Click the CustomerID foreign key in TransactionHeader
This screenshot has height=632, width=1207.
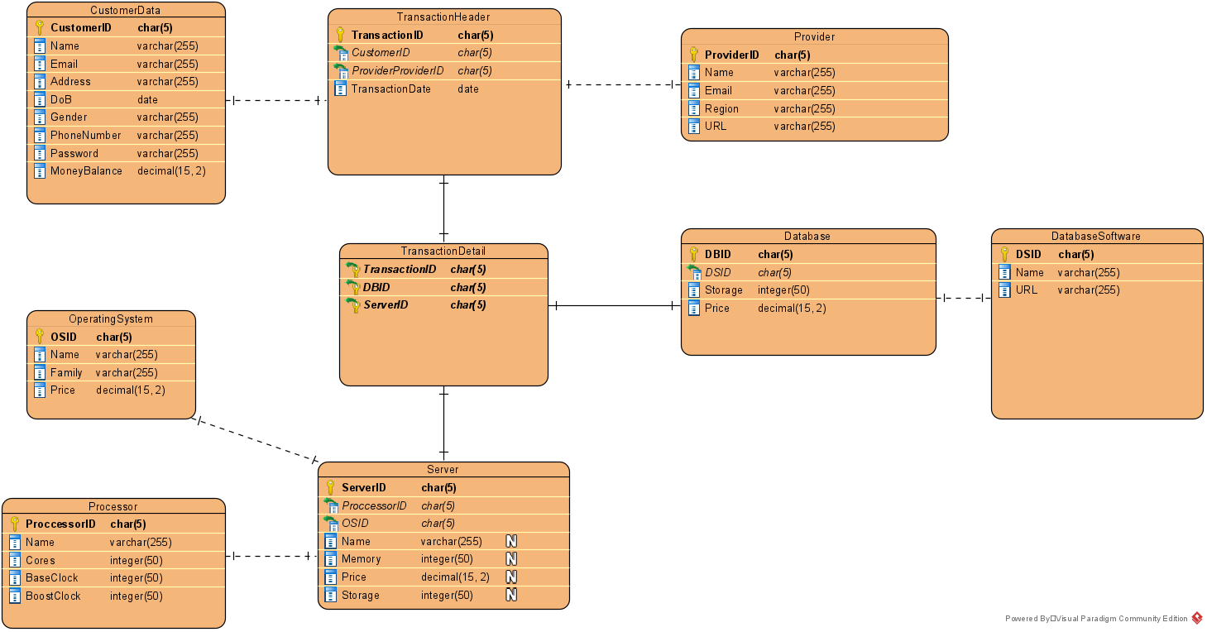click(444, 52)
